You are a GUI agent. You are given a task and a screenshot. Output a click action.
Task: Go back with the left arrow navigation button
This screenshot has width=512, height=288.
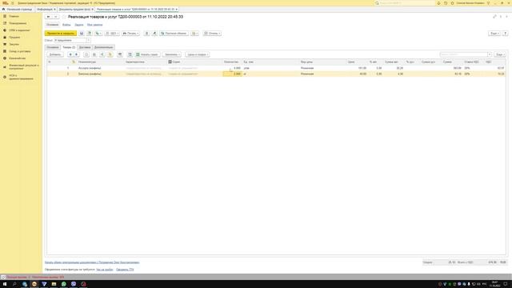tap(48, 17)
